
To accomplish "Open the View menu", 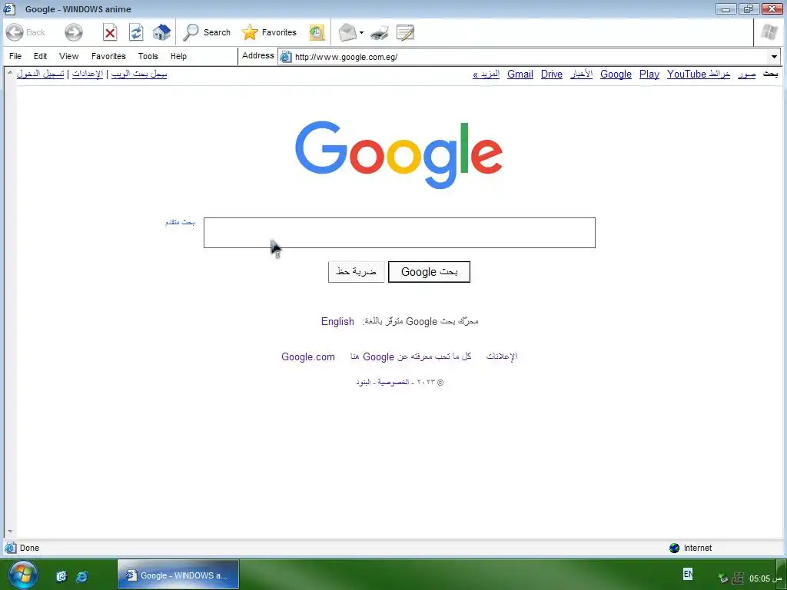I will pyautogui.click(x=68, y=56).
